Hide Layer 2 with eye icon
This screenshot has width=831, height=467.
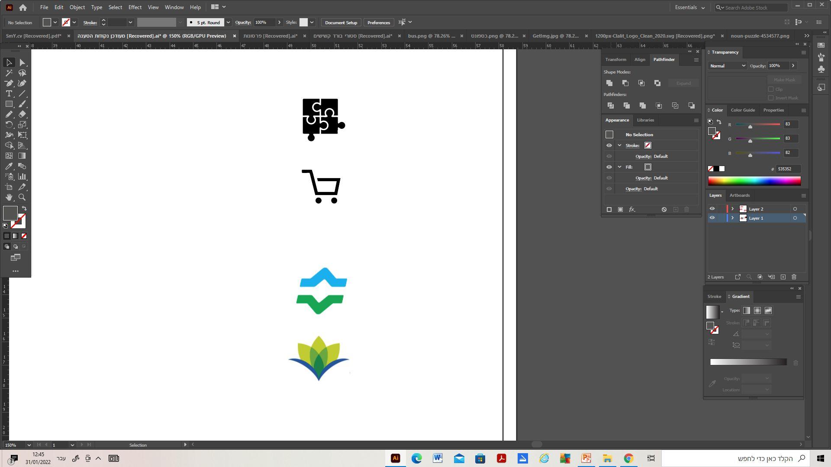[712, 209]
